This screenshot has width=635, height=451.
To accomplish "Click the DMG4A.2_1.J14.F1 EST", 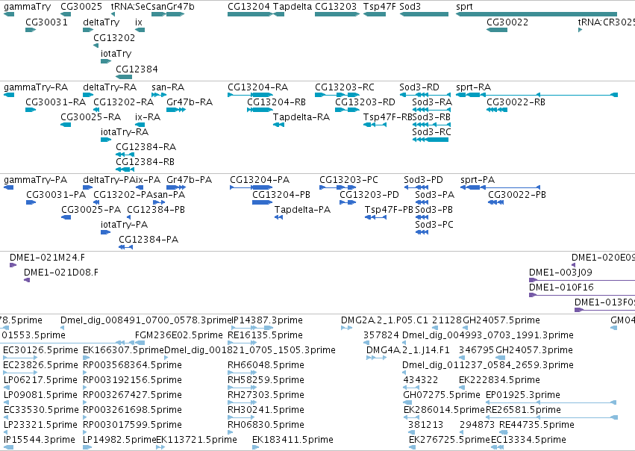I will [377, 358].
